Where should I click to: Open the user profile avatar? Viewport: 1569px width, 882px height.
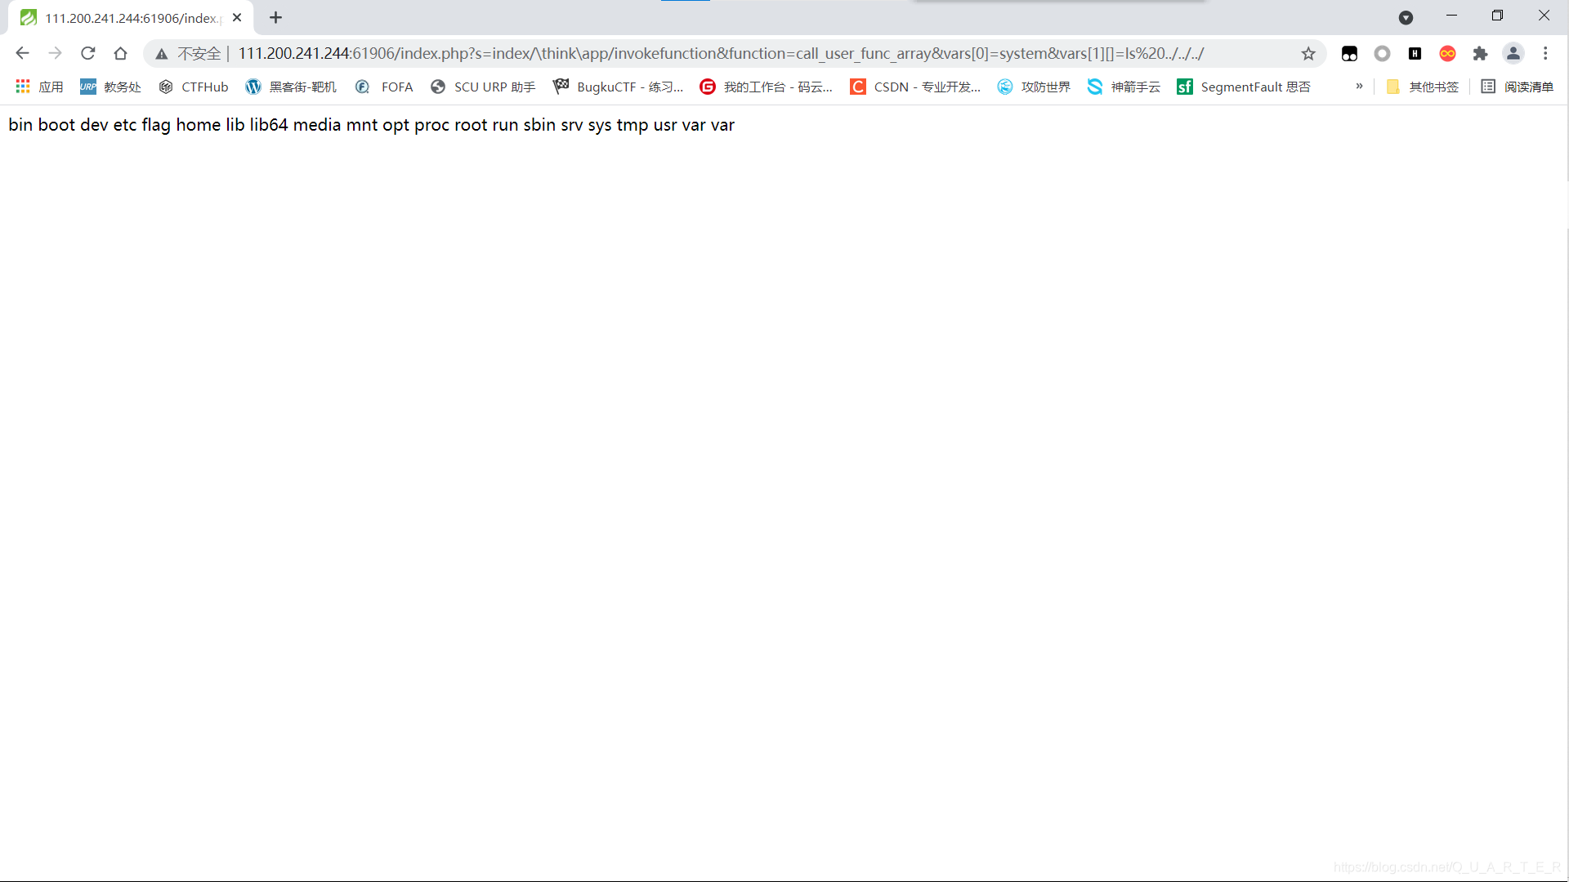click(1513, 53)
